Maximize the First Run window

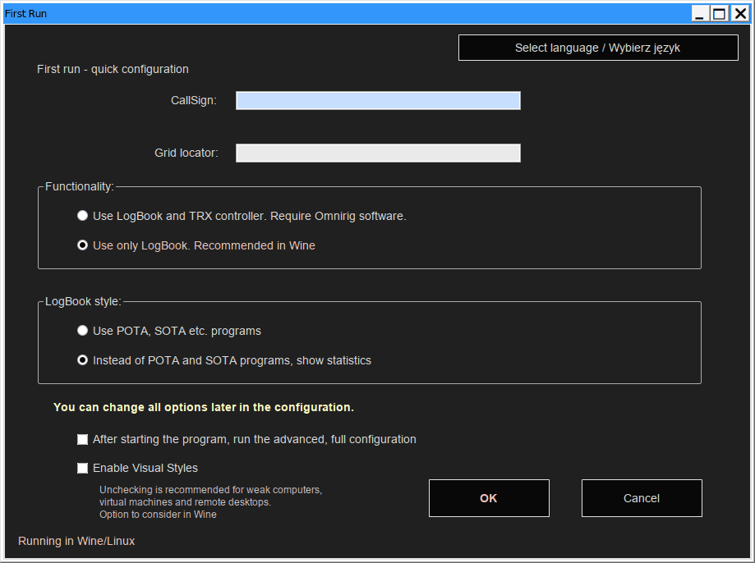pos(720,13)
